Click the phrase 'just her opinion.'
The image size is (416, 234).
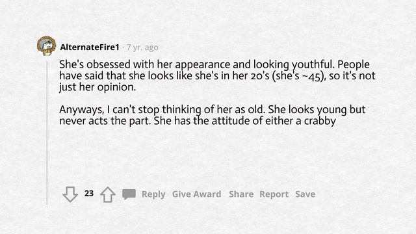97,87
